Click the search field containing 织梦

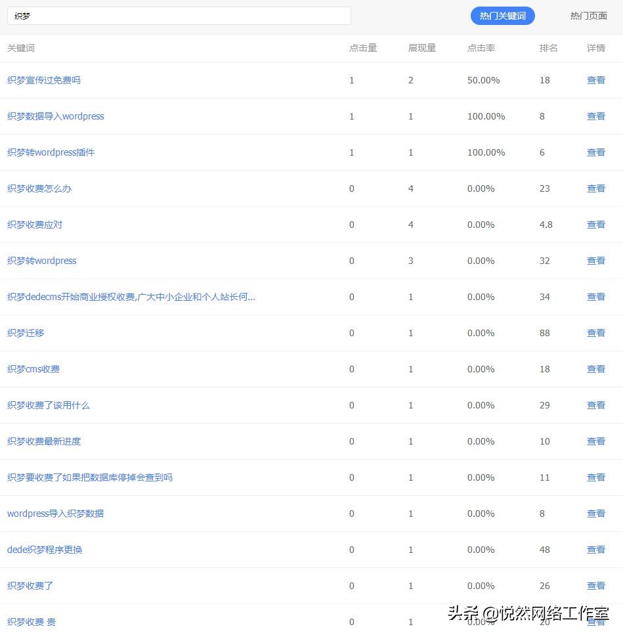point(179,16)
